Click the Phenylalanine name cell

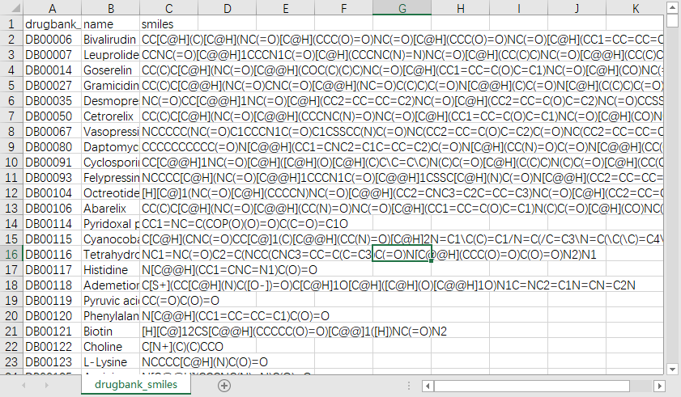pos(111,316)
